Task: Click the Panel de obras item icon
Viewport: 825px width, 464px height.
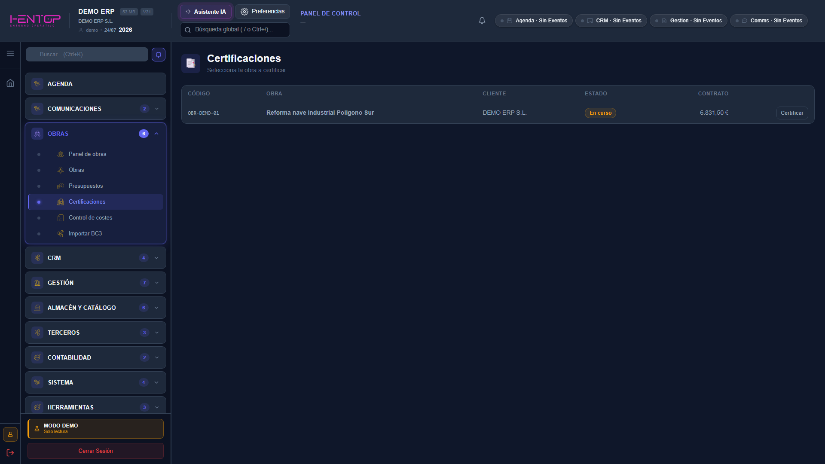Action: 61,154
